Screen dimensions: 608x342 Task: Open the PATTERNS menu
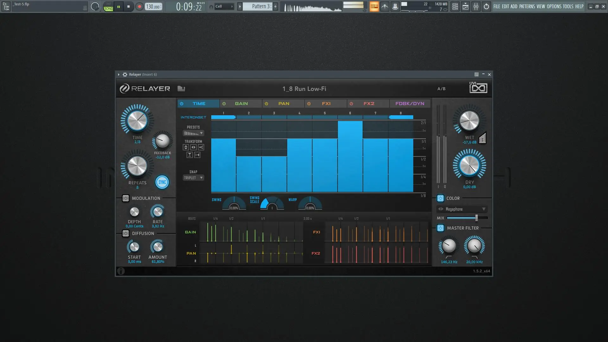click(527, 6)
